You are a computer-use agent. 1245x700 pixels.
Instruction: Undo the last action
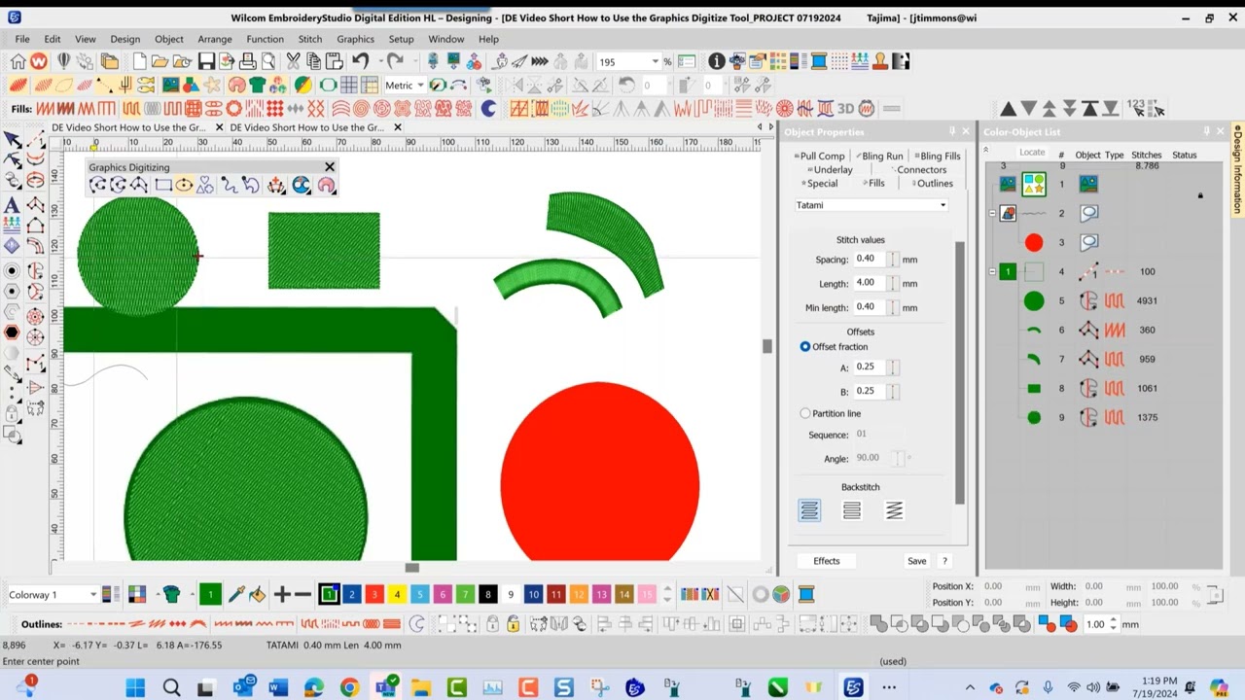point(360,62)
